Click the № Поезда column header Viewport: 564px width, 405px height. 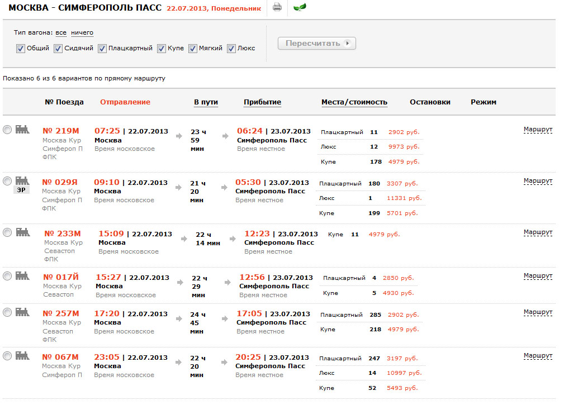point(64,102)
